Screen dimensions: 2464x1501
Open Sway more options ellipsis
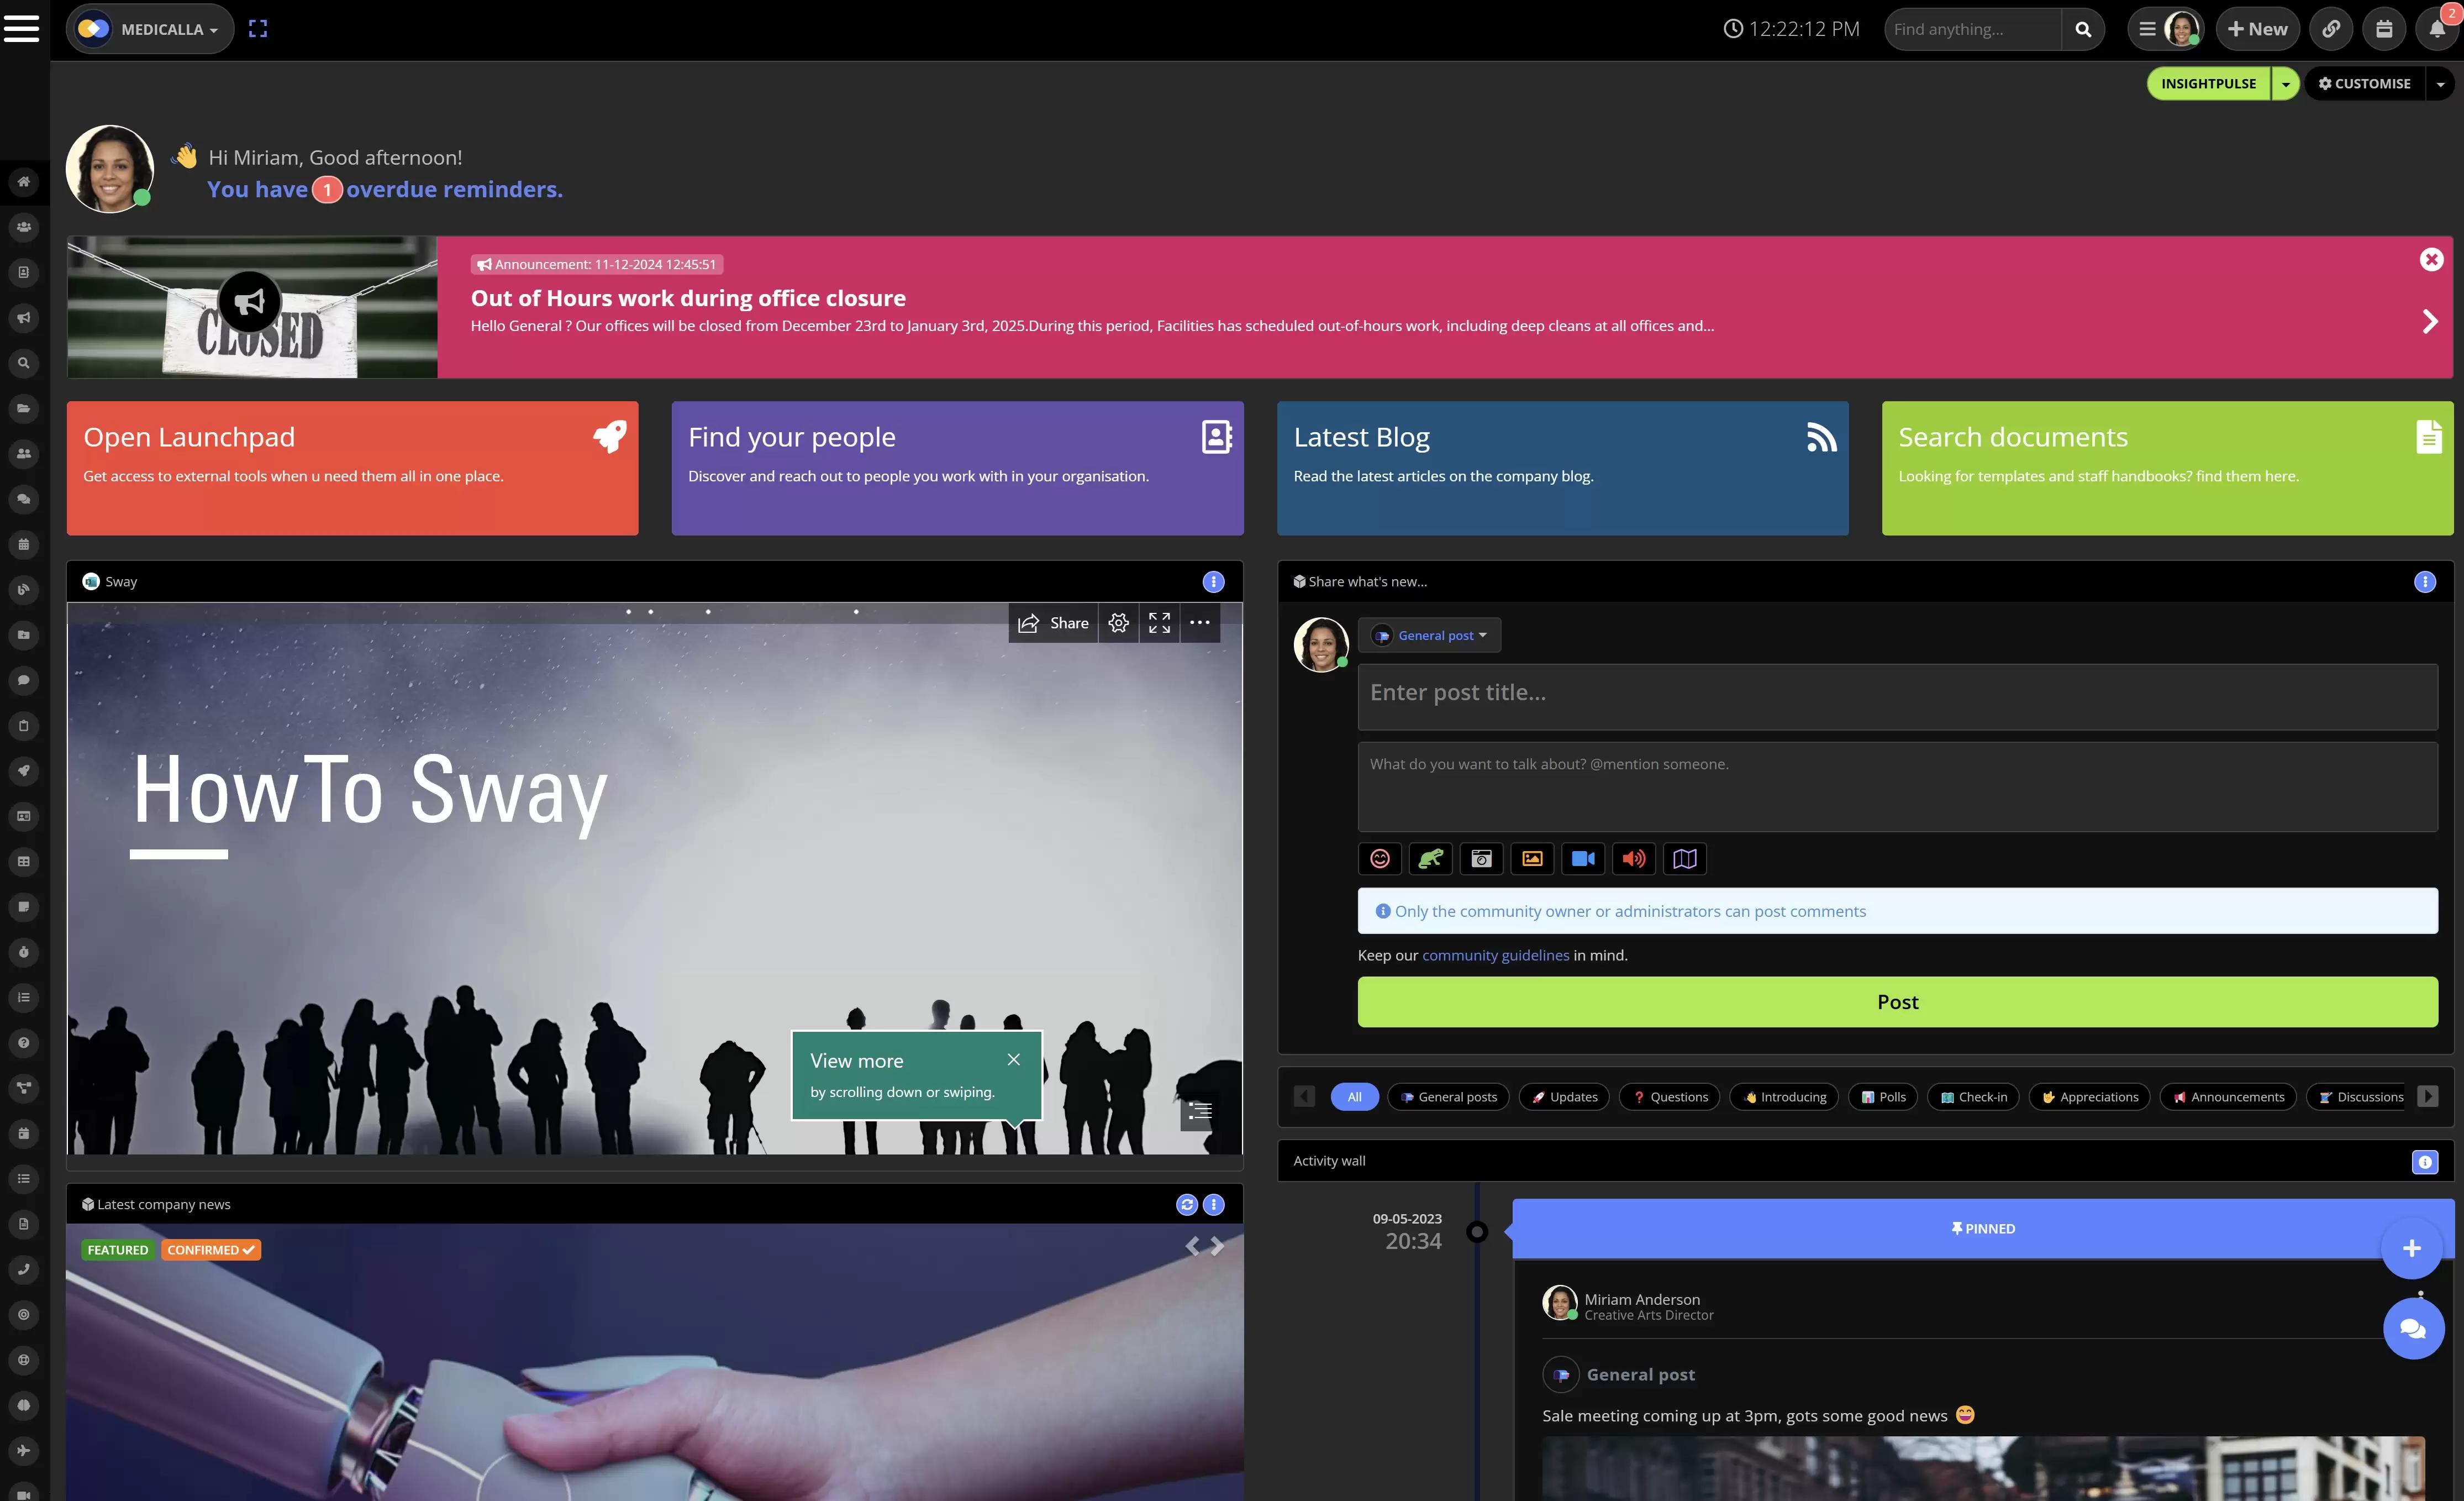[x=1200, y=622]
